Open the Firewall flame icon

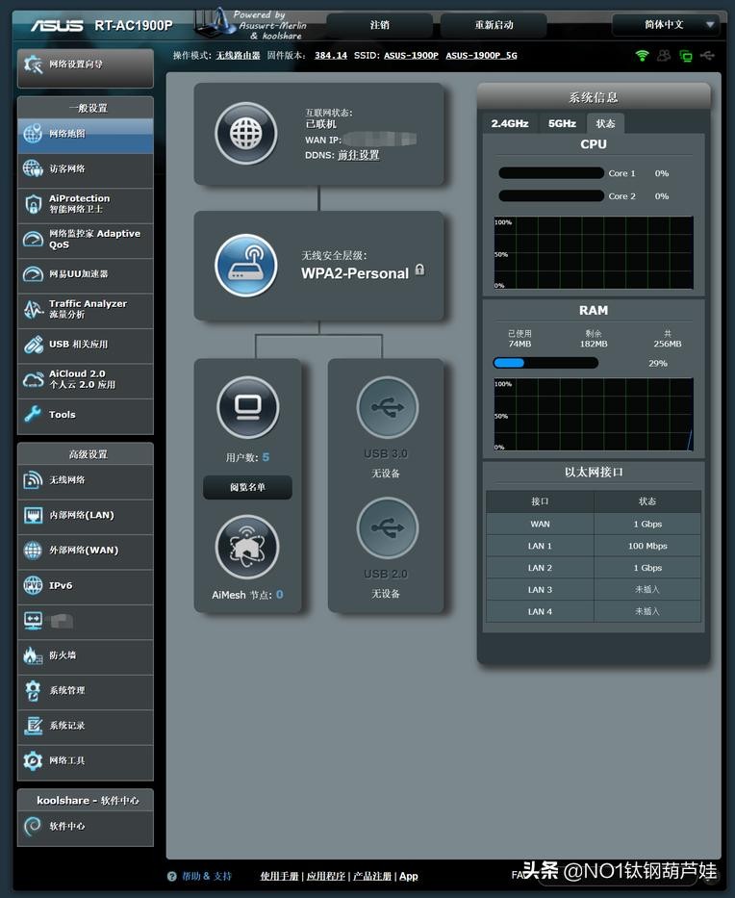coord(33,655)
